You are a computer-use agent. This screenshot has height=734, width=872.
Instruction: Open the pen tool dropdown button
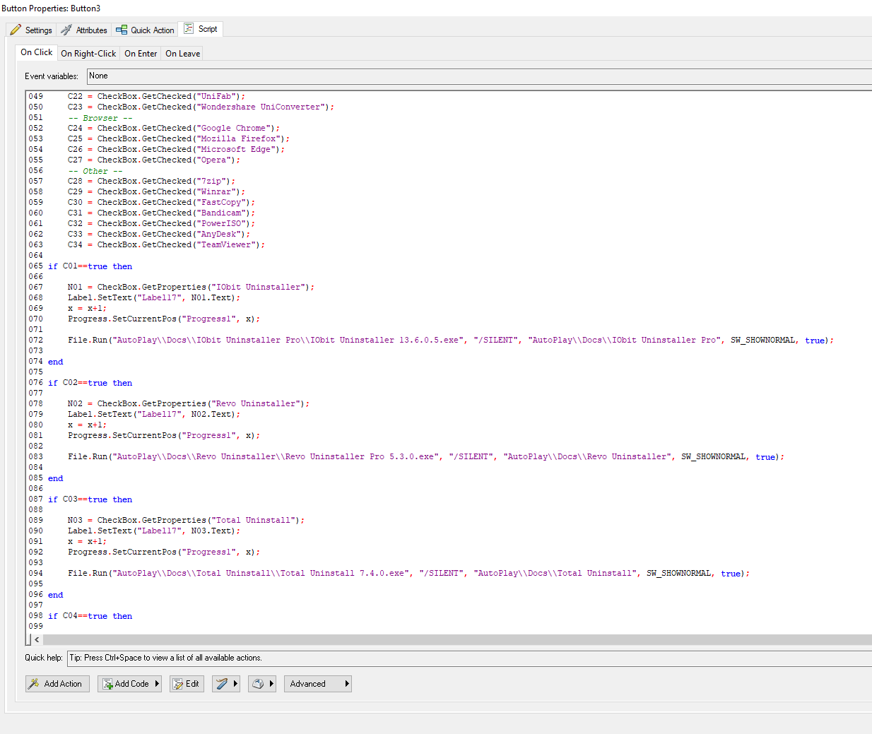pos(226,684)
